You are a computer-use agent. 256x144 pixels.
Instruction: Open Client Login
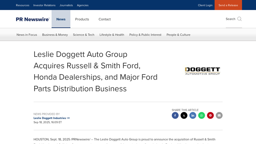coord(205,5)
